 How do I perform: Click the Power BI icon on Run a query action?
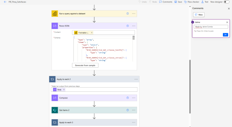(55, 14)
